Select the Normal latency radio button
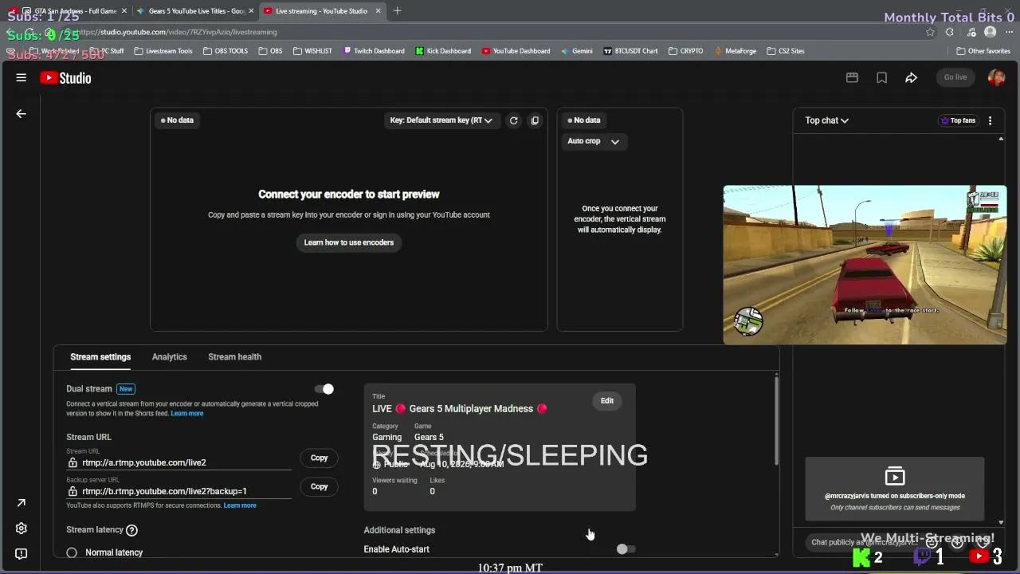Image resolution: width=1020 pixels, height=574 pixels. click(72, 552)
